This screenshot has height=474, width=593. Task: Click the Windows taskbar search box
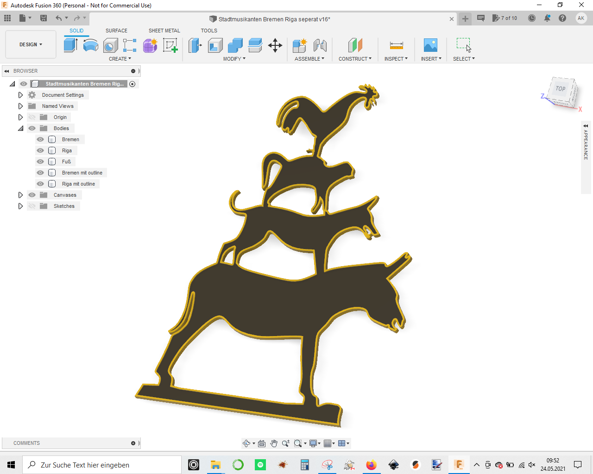point(102,465)
